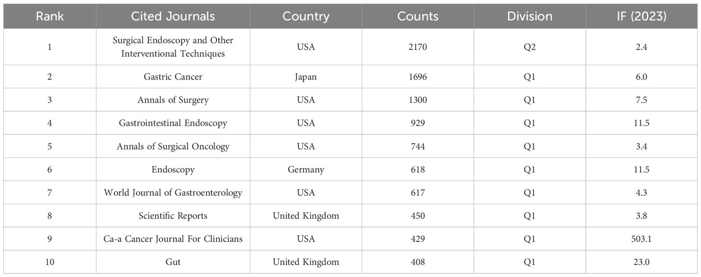Click the Annals of Surgery cell
This screenshot has width=701, height=277.
click(173, 100)
